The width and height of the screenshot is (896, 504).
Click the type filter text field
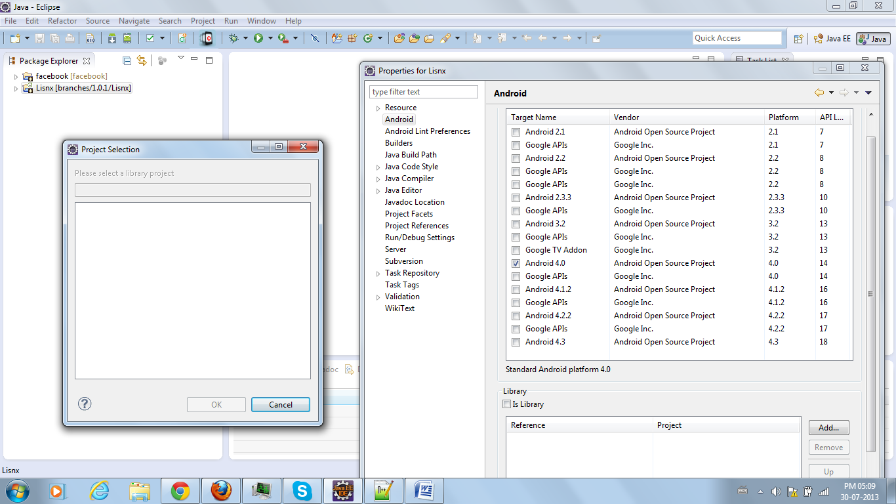[424, 92]
